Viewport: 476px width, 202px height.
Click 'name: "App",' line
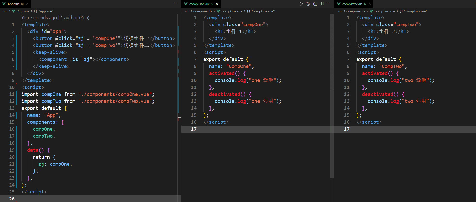44,115
